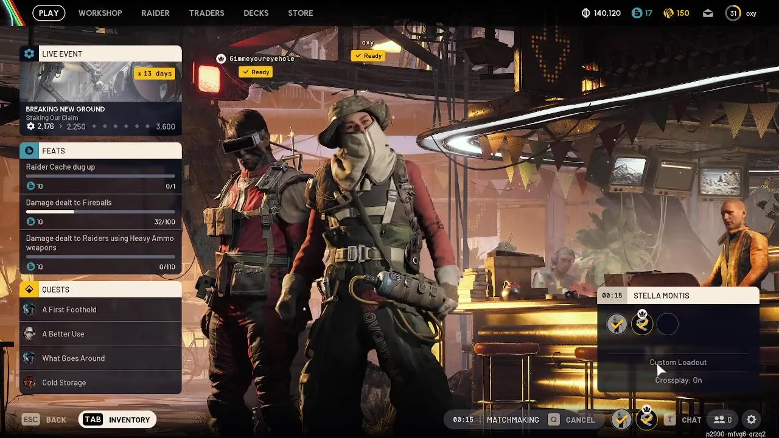Screen dimensions: 779x438
Task: Click the first ready squad member icon in panel
Action: pyautogui.click(x=617, y=324)
